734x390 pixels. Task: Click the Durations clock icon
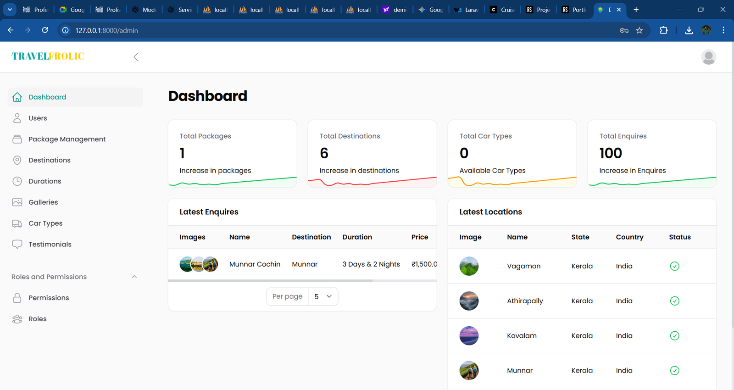17,181
